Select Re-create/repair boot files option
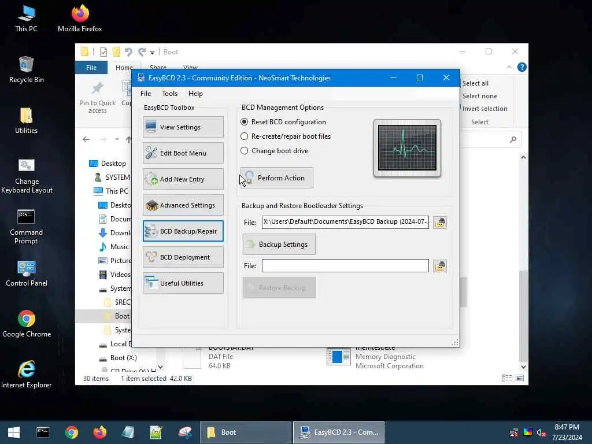This screenshot has height=444, width=592. [286, 136]
